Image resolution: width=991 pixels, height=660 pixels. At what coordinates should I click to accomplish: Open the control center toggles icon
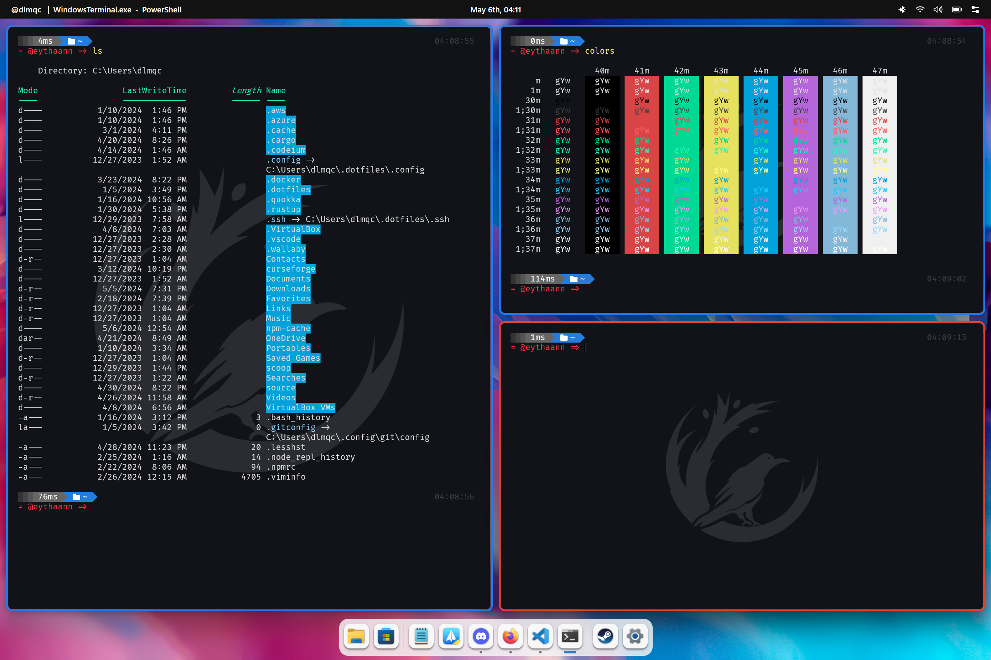coord(975,9)
